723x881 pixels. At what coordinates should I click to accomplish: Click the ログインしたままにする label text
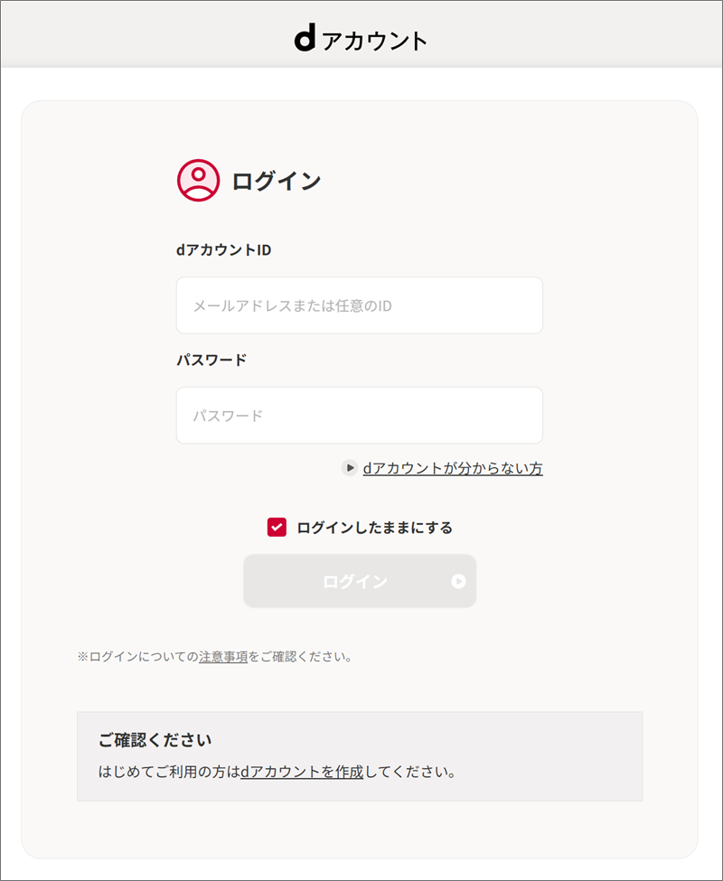tap(375, 528)
